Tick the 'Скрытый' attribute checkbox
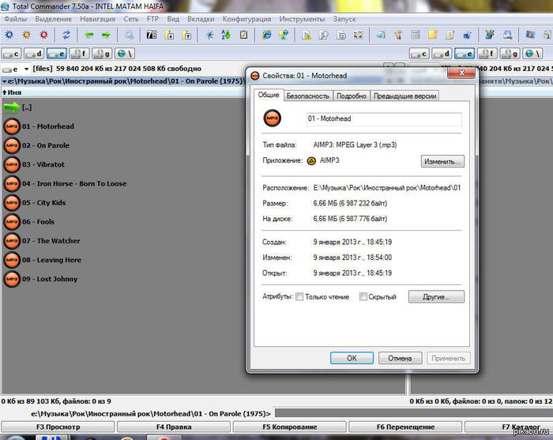This screenshot has height=440, width=553. click(x=363, y=297)
